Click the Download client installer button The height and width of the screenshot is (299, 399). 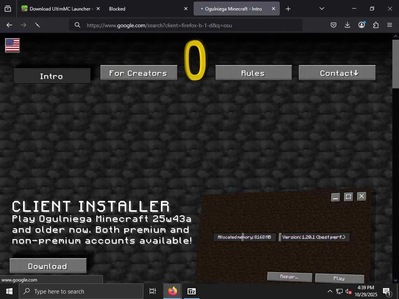point(48,266)
